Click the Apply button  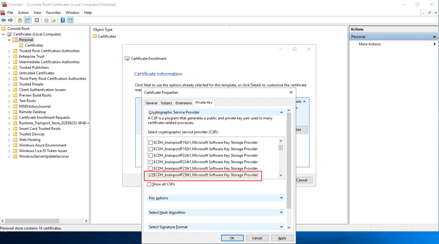point(282,238)
